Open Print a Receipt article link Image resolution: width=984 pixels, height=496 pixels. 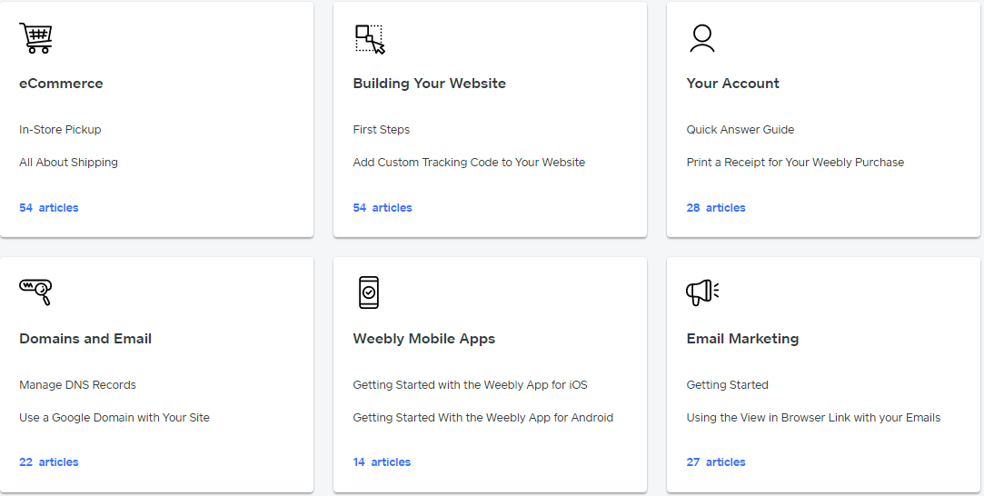click(795, 163)
